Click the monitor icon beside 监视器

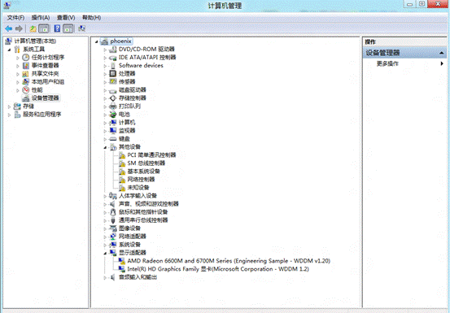113,131
